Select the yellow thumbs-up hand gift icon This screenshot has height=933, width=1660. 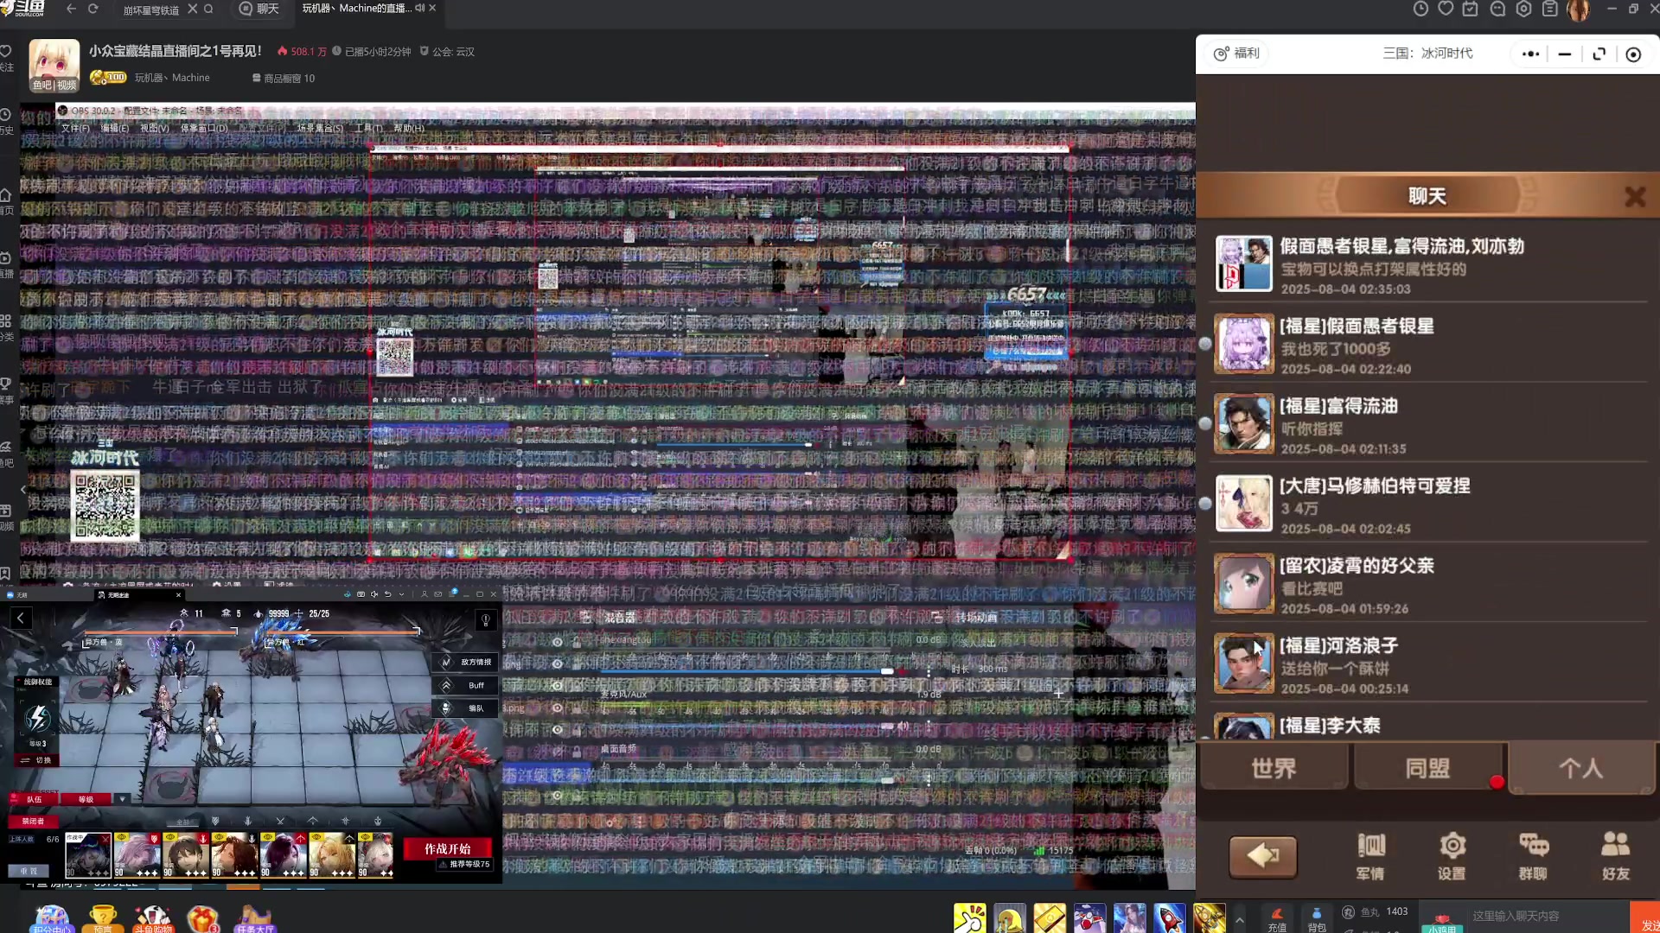click(969, 918)
